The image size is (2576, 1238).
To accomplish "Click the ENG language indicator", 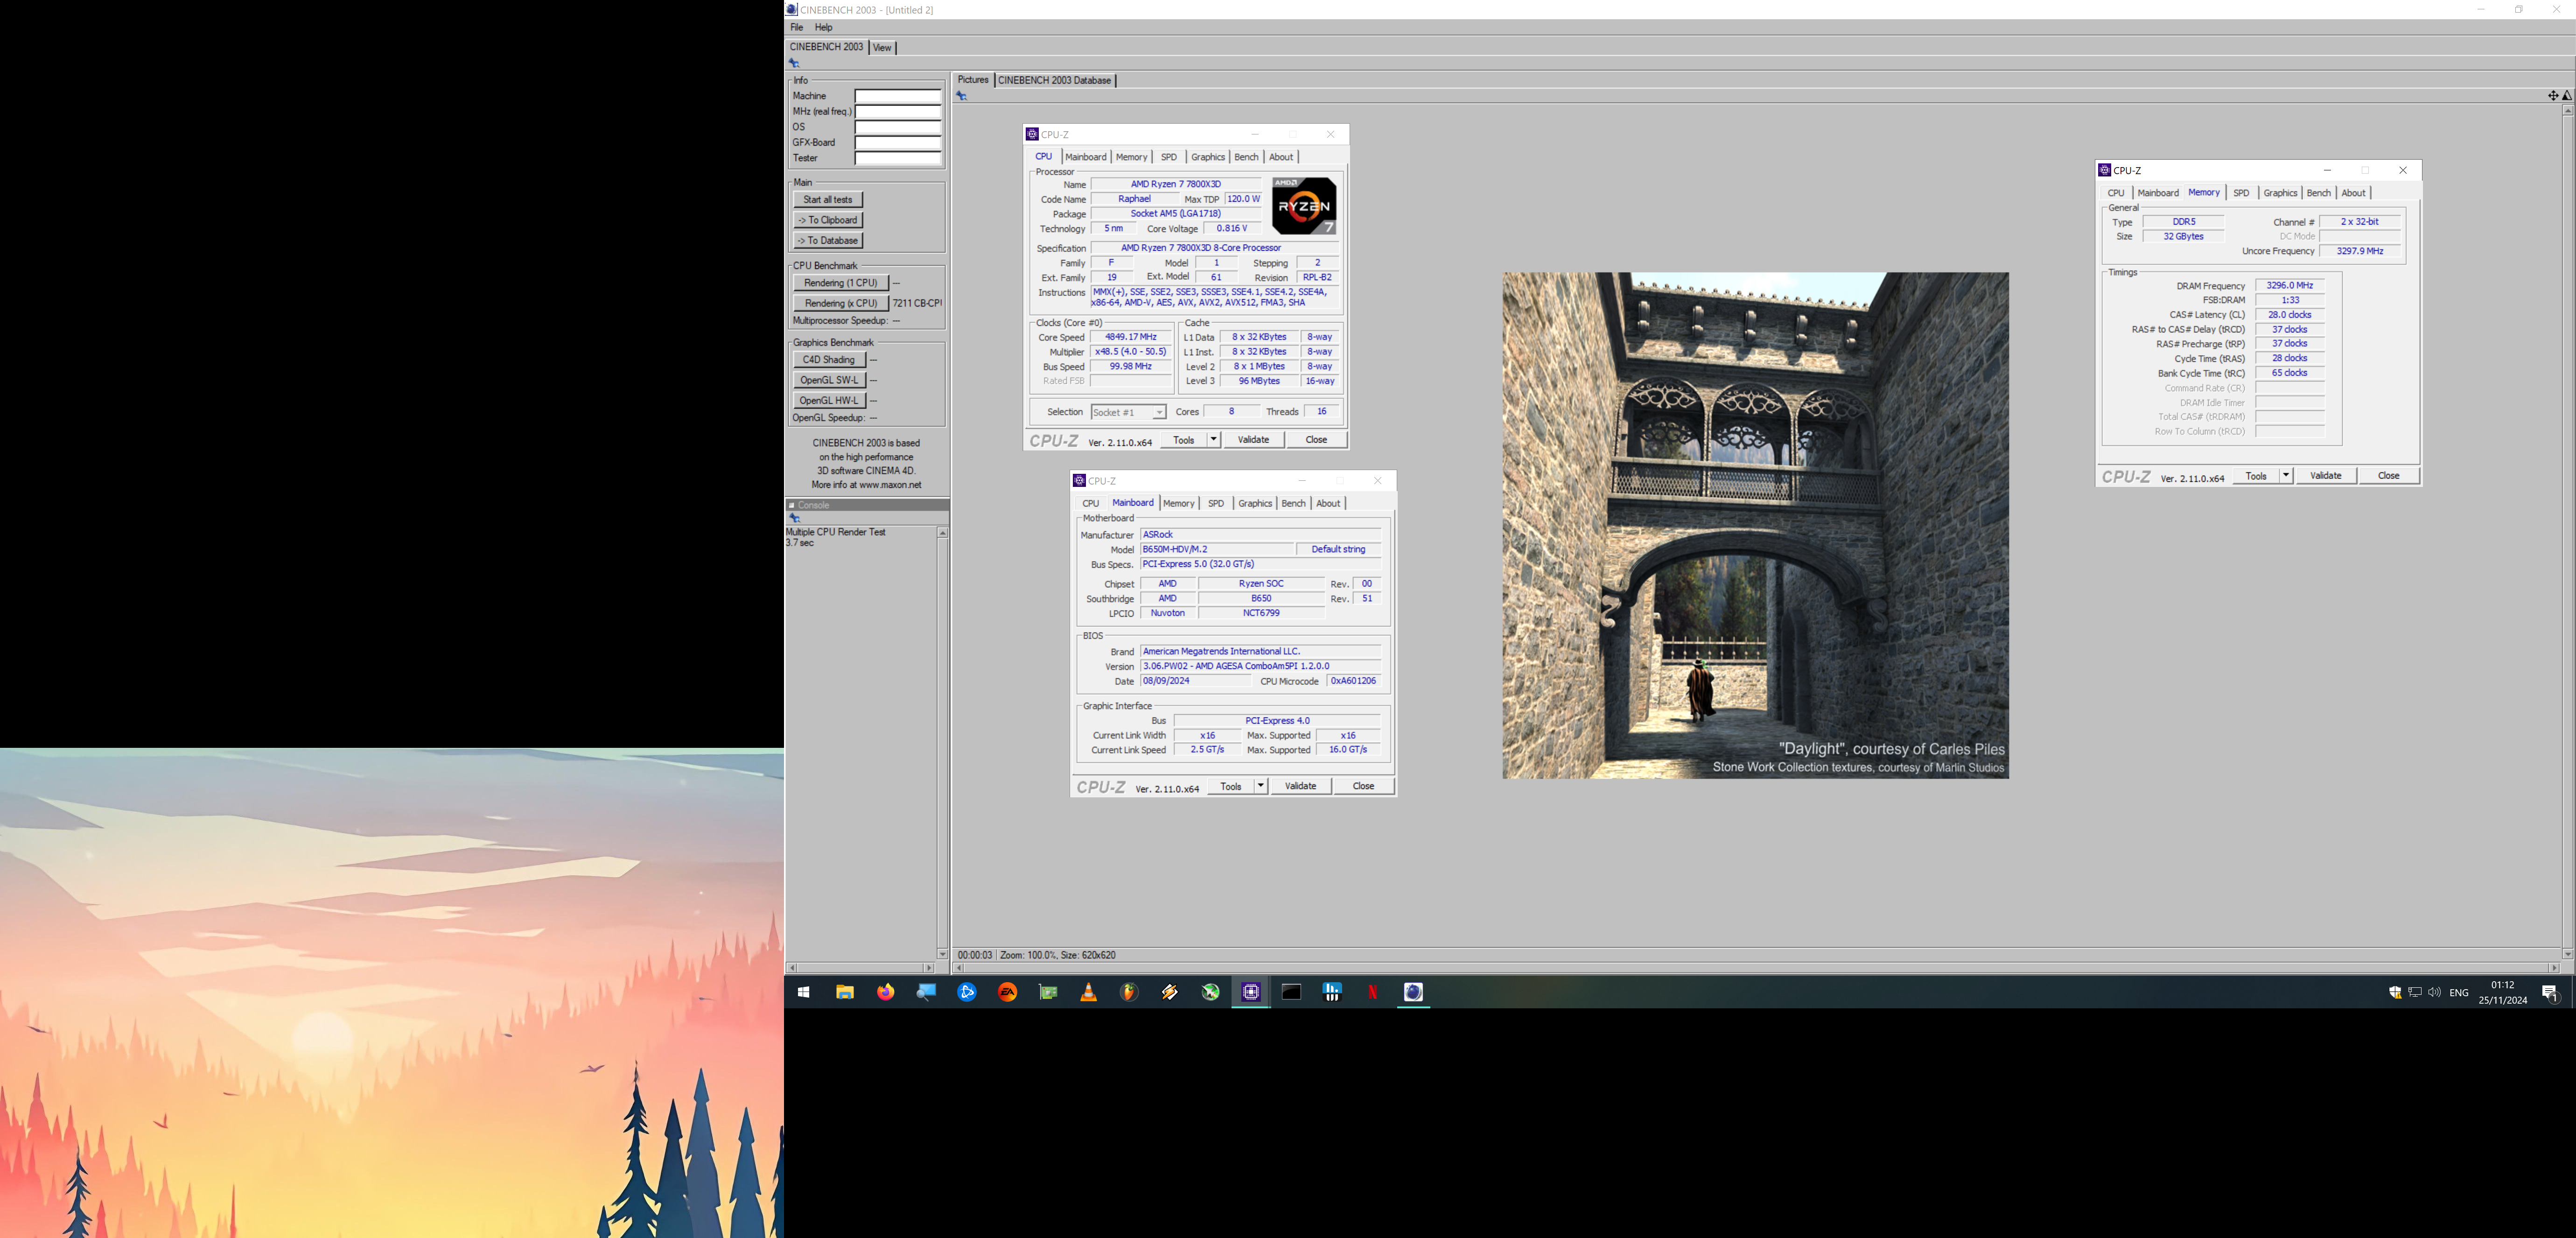I will 2459,993.
